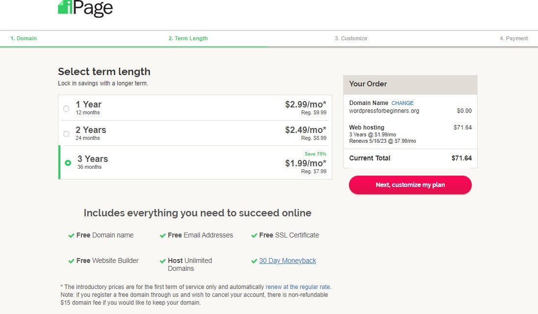Image resolution: width=538 pixels, height=314 pixels.
Task: Click the checkmark beside 30 Day Moneyback
Action: tap(254, 261)
